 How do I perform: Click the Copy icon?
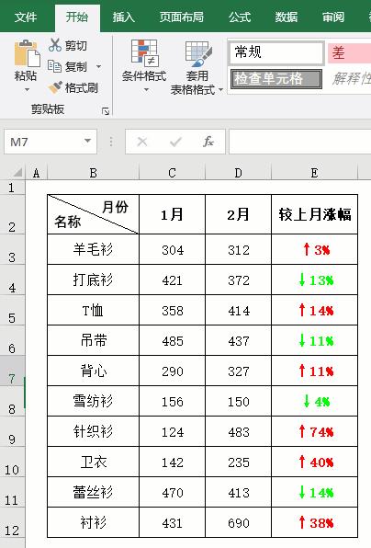54,66
